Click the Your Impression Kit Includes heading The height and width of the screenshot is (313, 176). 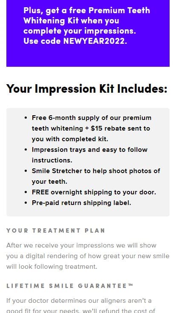pyautogui.click(x=87, y=89)
